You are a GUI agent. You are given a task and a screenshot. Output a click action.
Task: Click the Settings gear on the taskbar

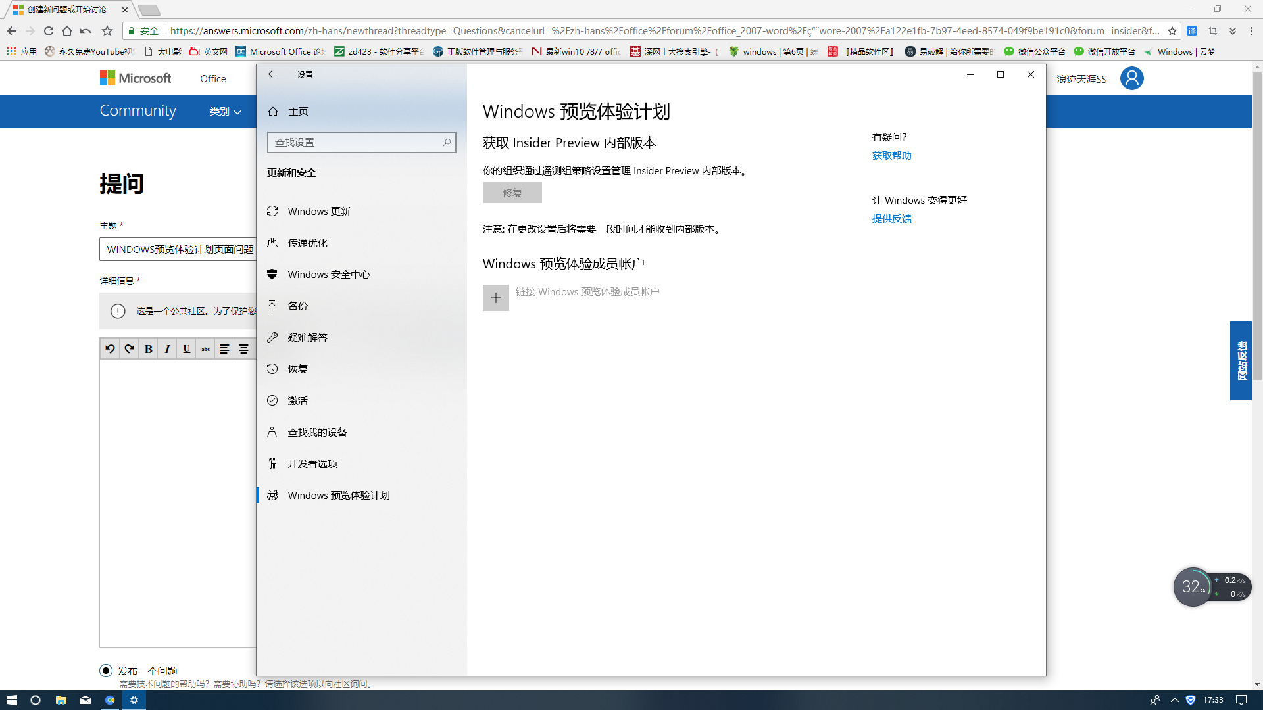point(134,700)
